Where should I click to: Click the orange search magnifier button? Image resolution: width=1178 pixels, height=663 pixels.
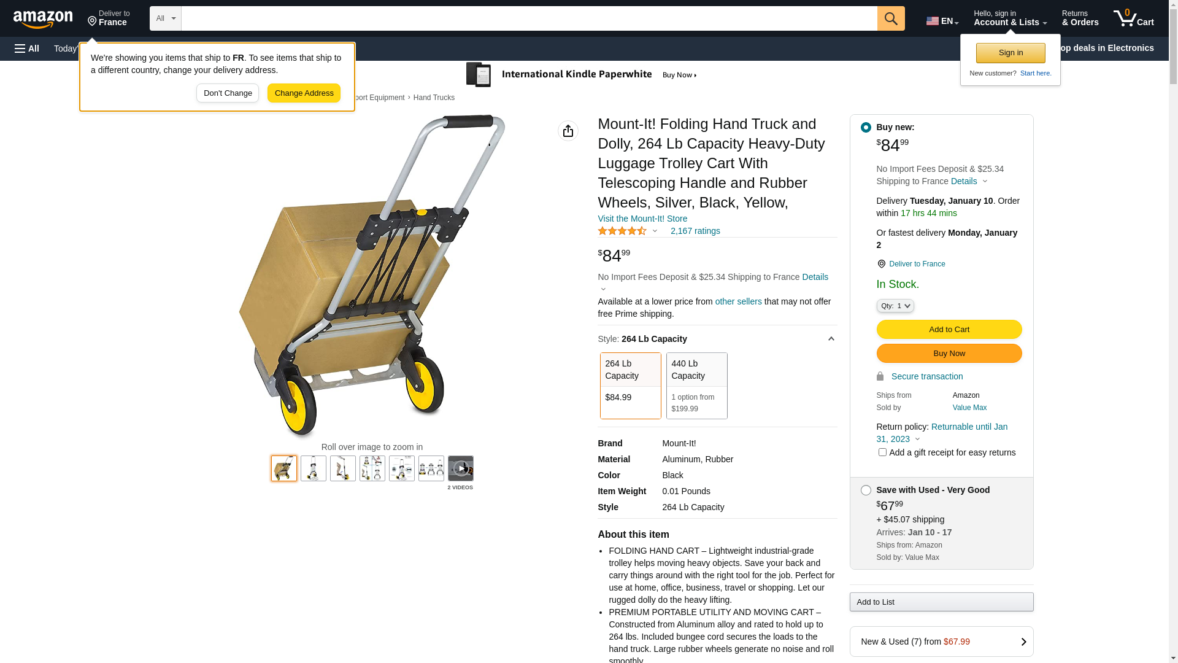click(x=891, y=18)
